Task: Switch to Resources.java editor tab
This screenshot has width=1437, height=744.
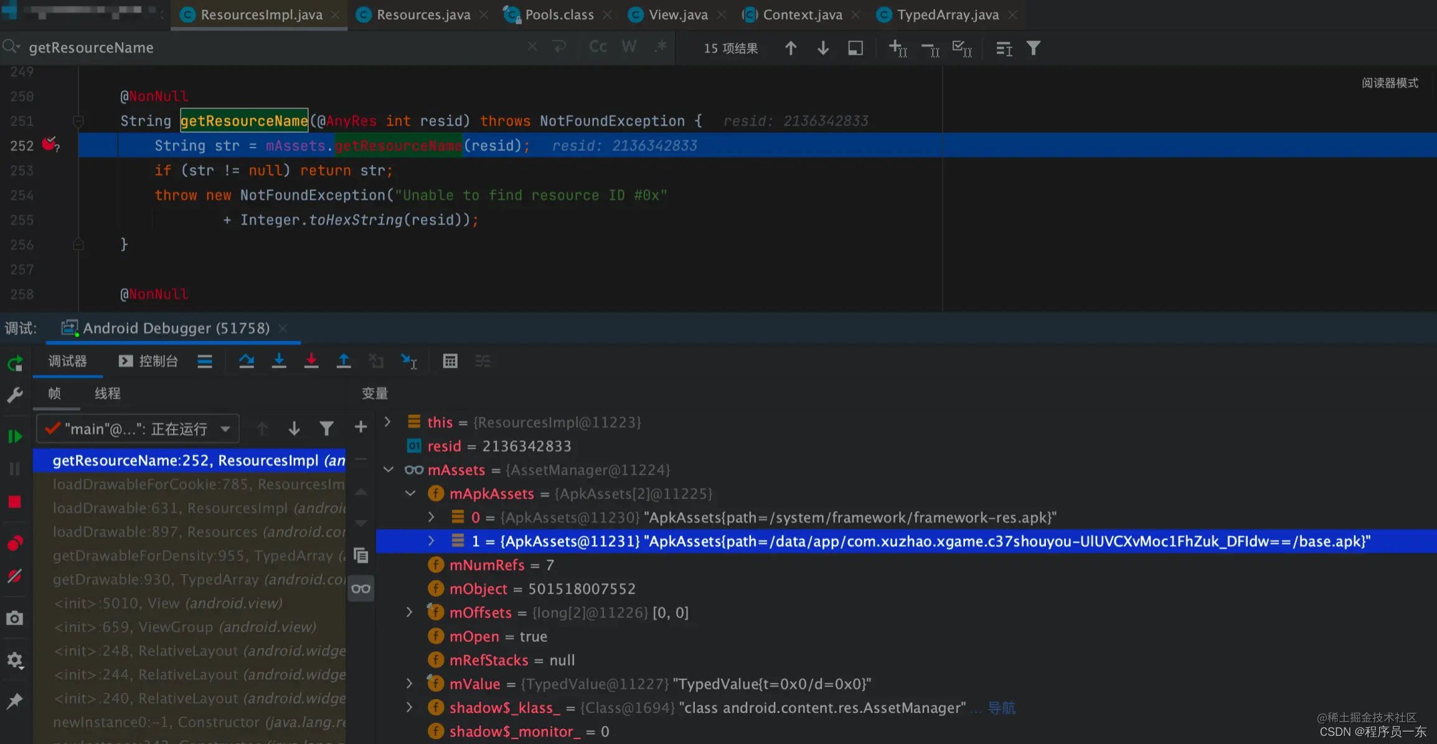Action: 423,14
